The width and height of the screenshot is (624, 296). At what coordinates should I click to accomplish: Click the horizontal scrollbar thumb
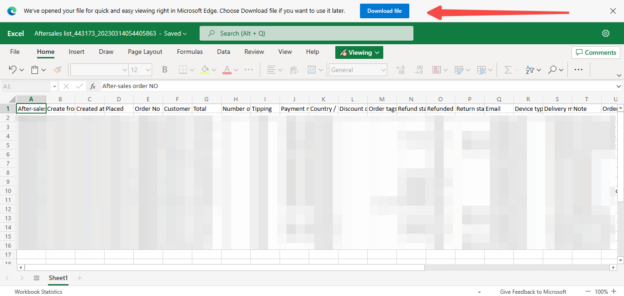[x=225, y=268]
